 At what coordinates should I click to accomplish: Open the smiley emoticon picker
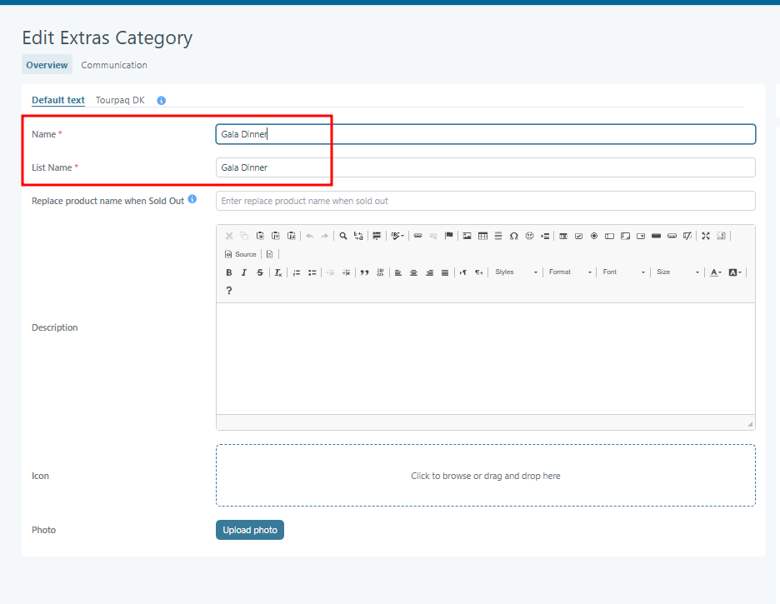coord(529,236)
